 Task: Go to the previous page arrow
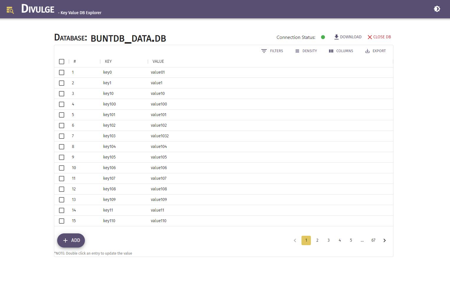click(x=295, y=240)
